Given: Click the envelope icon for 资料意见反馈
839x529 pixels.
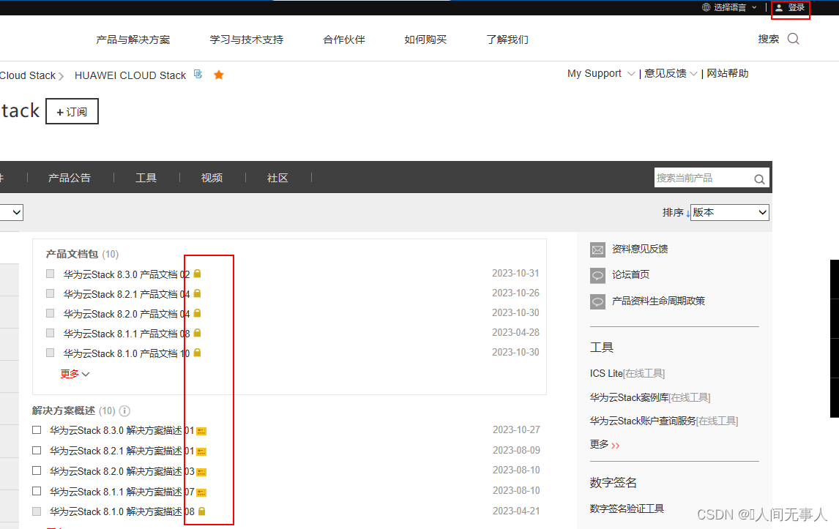Looking at the screenshot, I should [597, 250].
